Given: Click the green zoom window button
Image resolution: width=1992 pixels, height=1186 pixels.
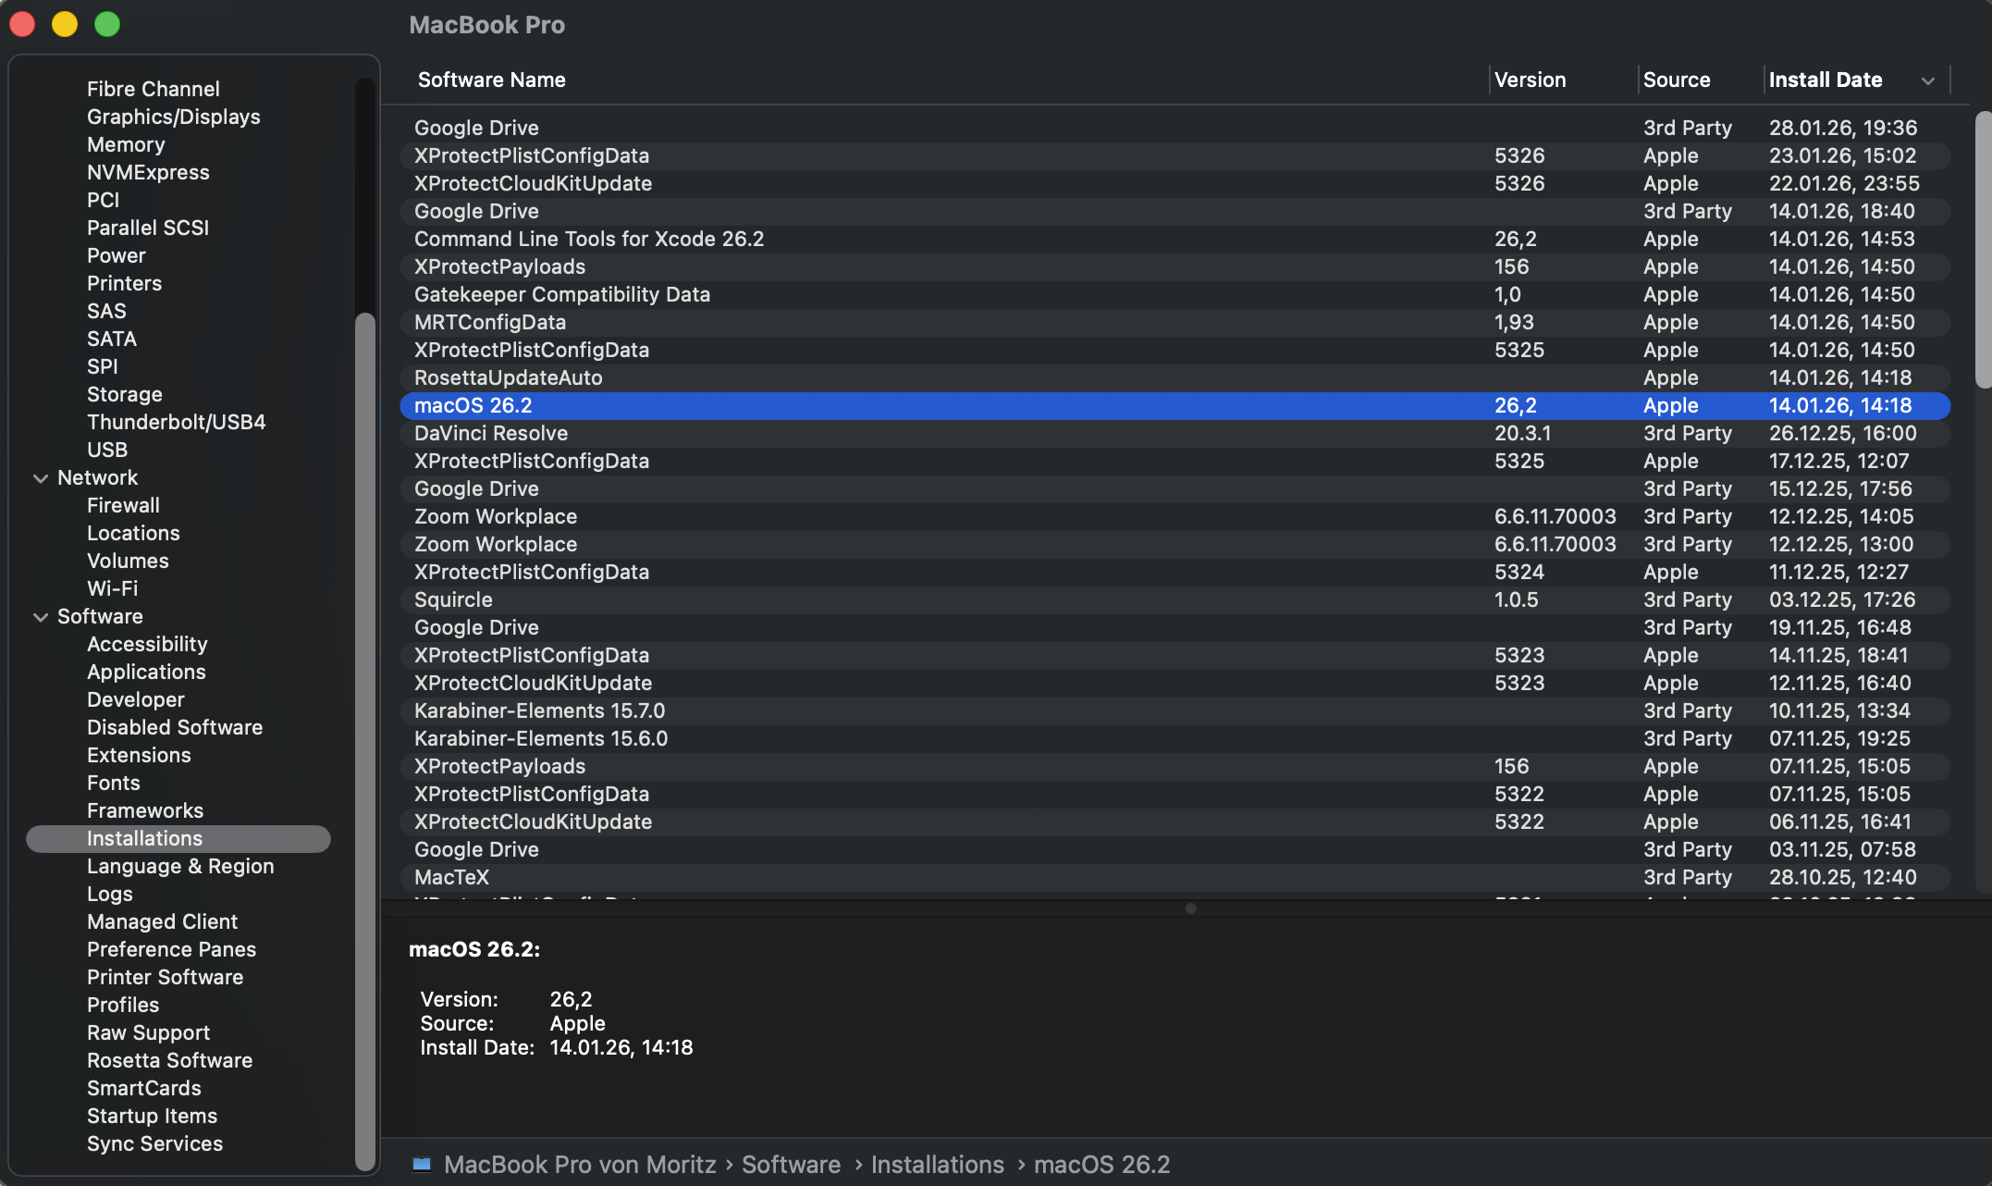Looking at the screenshot, I should [107, 24].
